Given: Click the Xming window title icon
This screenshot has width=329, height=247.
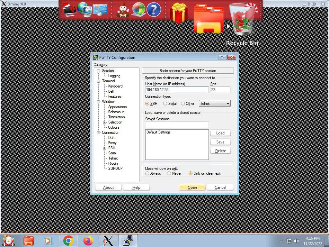Looking at the screenshot, I should [x=4, y=4].
